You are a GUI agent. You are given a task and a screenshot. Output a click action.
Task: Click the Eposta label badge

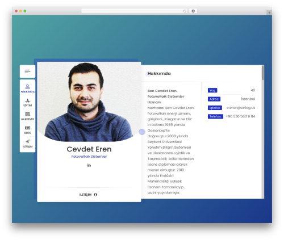215,108
